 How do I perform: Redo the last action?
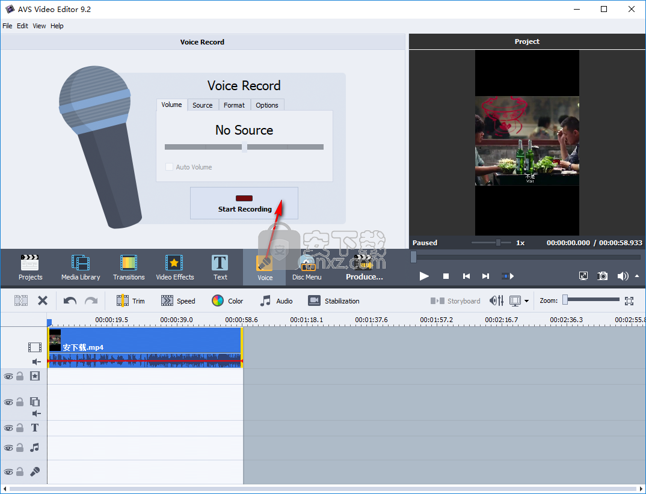pos(91,301)
